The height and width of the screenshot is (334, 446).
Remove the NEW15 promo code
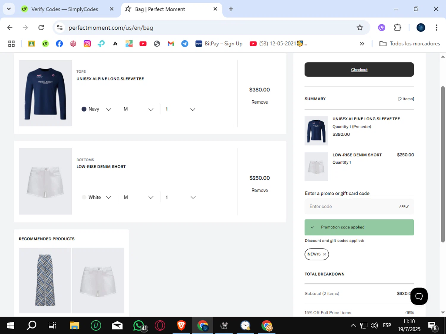point(324,254)
